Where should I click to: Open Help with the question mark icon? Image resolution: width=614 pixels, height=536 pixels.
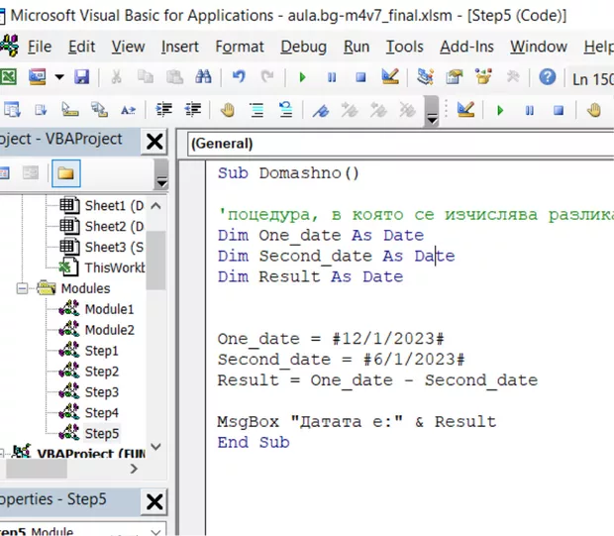547,77
